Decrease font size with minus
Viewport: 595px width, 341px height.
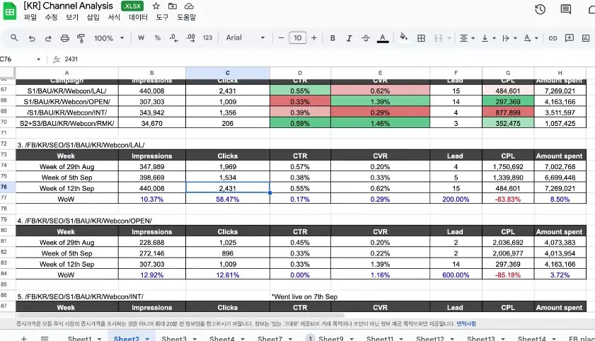coord(281,38)
